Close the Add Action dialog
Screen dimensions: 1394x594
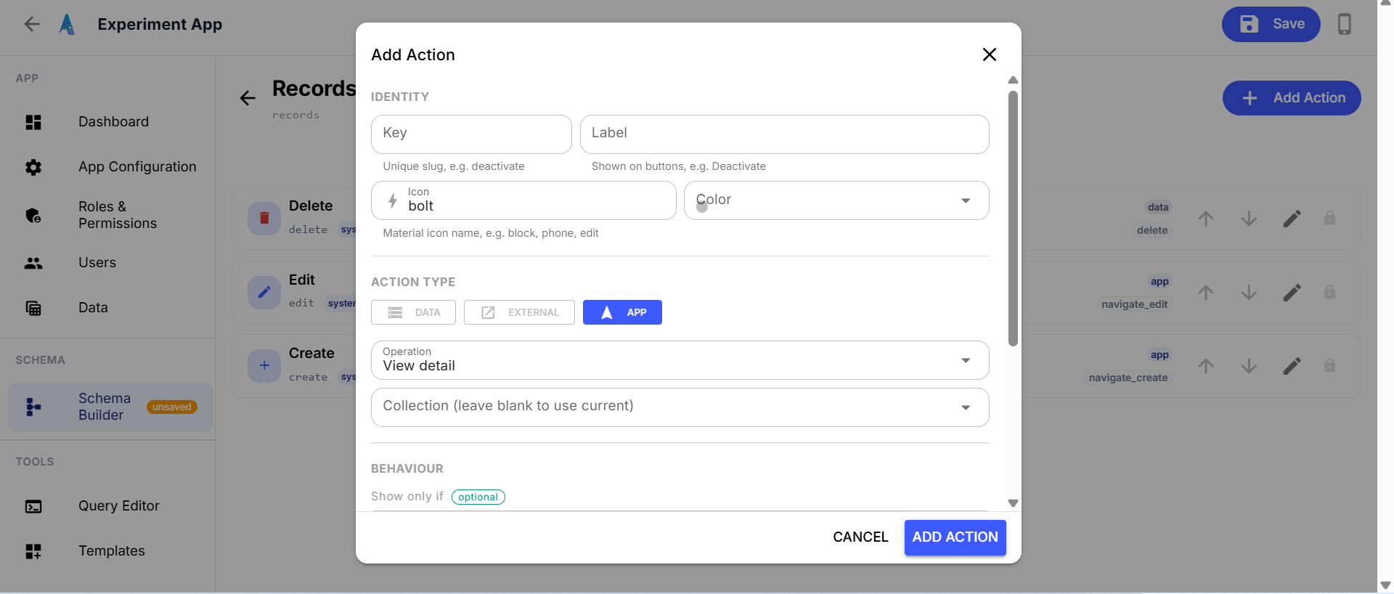point(989,54)
